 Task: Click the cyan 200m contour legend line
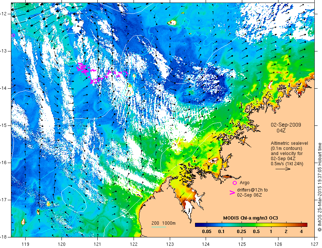pyautogui.click(x=159, y=227)
